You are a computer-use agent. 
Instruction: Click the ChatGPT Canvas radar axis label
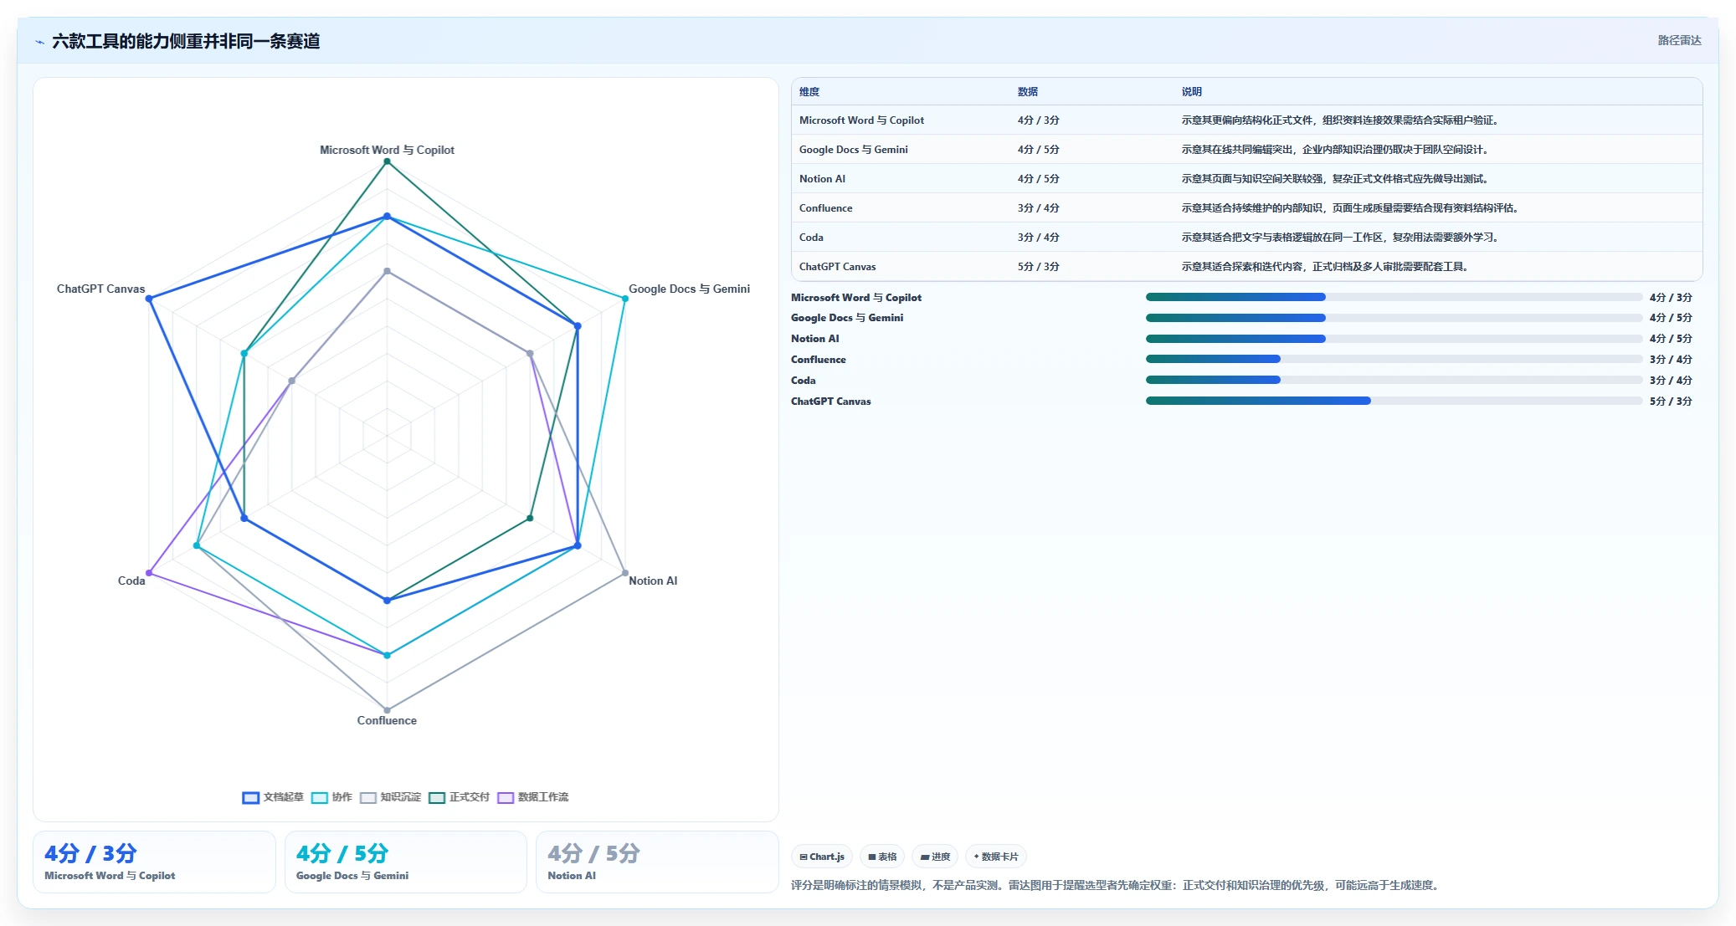(100, 289)
